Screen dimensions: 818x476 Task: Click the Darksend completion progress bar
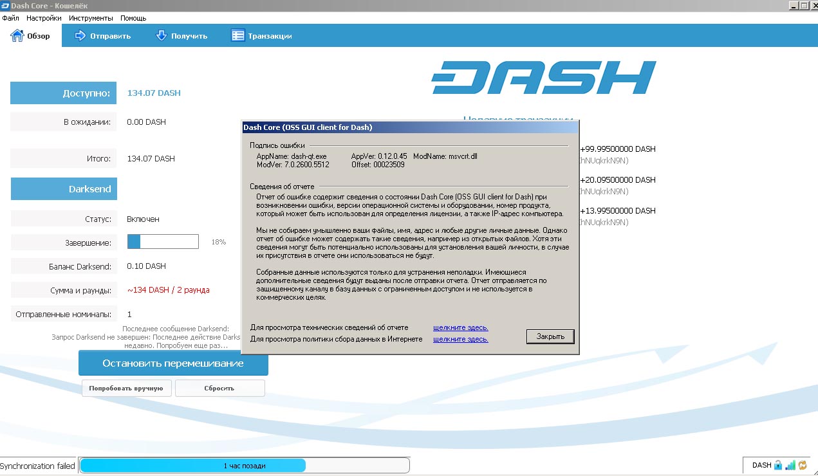[163, 242]
